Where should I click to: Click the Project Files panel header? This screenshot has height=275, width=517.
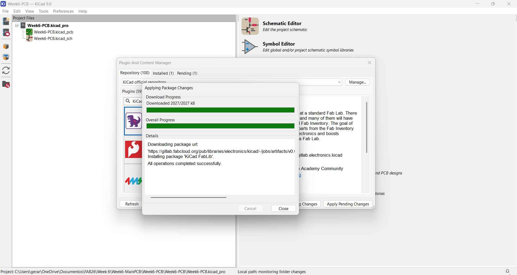(x=124, y=18)
